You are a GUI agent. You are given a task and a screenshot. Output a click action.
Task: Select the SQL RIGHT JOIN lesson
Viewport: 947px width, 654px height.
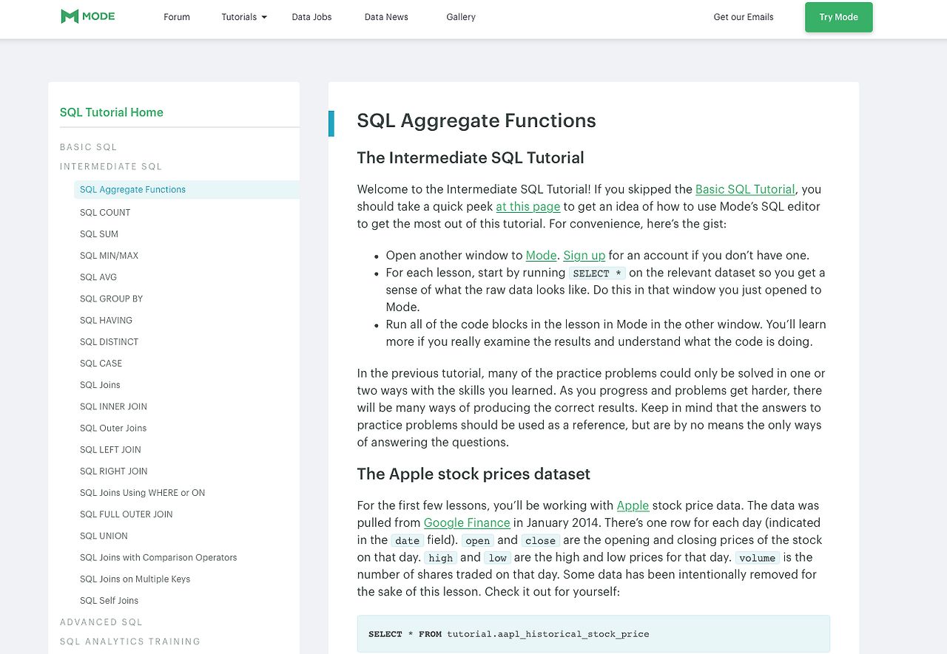tap(114, 471)
